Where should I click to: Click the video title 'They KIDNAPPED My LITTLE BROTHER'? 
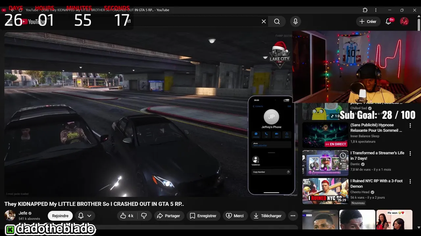94,204
